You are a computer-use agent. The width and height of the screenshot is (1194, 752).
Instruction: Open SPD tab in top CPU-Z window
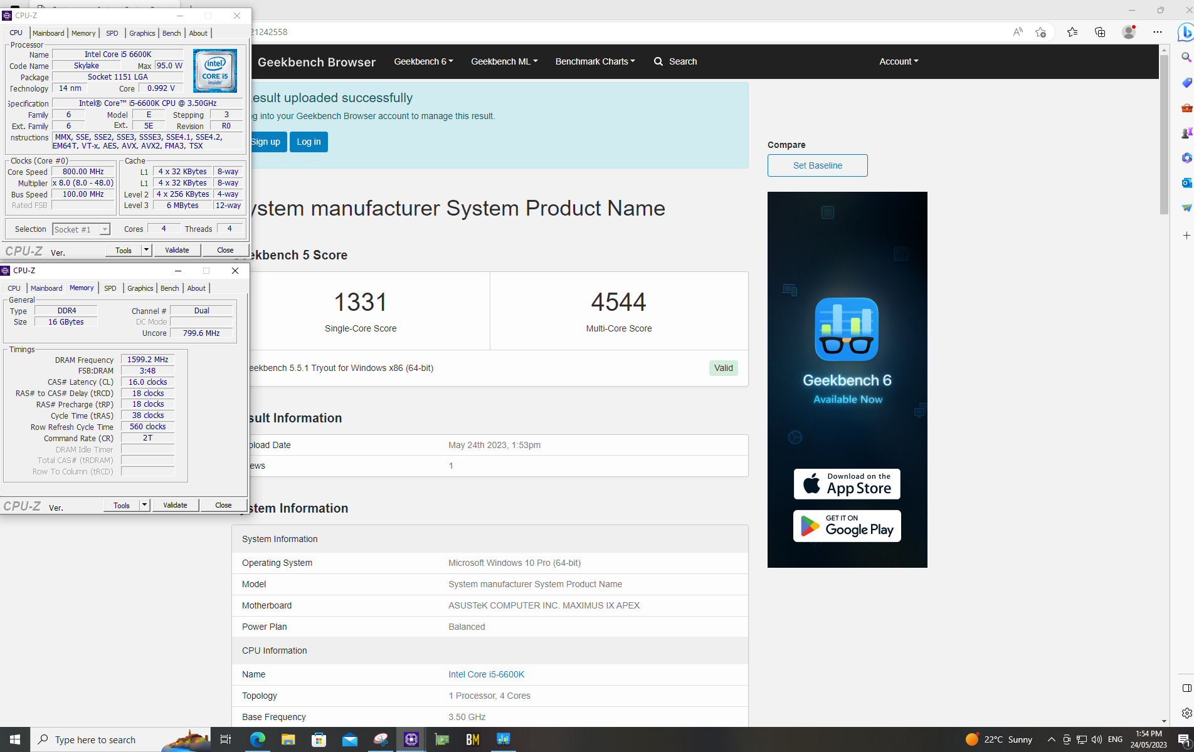pyautogui.click(x=112, y=33)
